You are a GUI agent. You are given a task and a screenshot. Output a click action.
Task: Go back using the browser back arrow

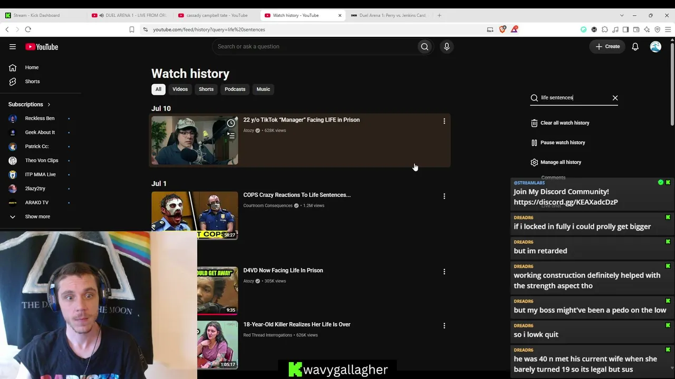click(7, 29)
